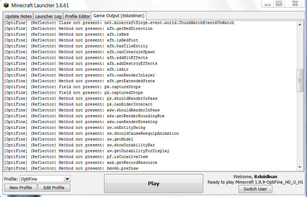Click log line 'akw.getRenderBoundingBox'
The height and width of the screenshot is (197, 307).
tap(84, 116)
